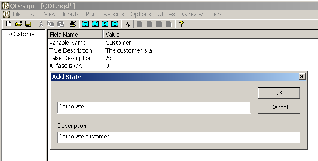
Task: Click the Cut scissors icon
Action: click(x=41, y=24)
